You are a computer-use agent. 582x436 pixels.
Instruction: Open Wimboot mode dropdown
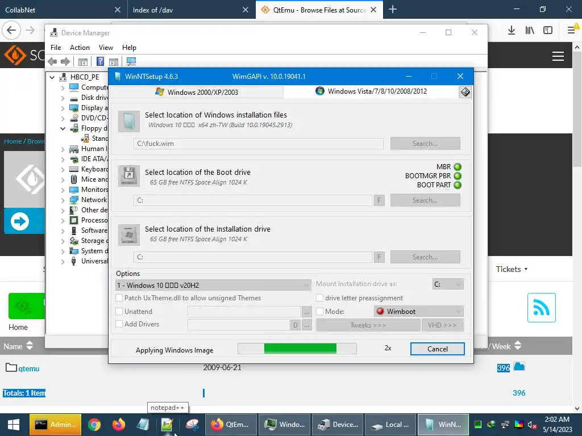[419, 312]
